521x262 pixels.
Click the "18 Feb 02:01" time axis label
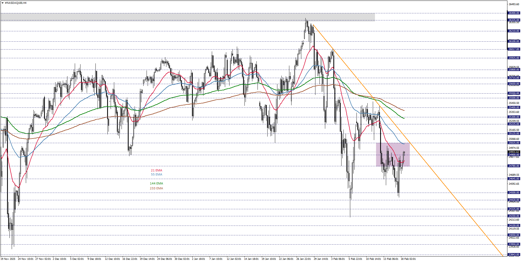coord(409,259)
